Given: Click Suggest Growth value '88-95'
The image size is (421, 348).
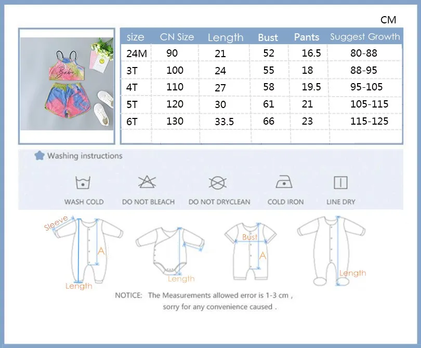Looking at the screenshot, I should coord(363,70).
